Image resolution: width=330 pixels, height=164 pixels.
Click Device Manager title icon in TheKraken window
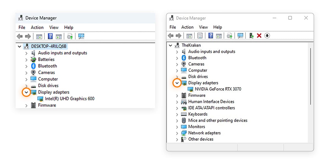[x=172, y=18]
